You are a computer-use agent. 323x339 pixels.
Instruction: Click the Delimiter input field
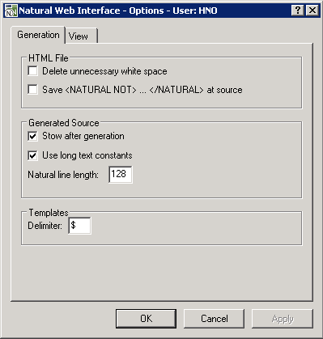click(79, 226)
